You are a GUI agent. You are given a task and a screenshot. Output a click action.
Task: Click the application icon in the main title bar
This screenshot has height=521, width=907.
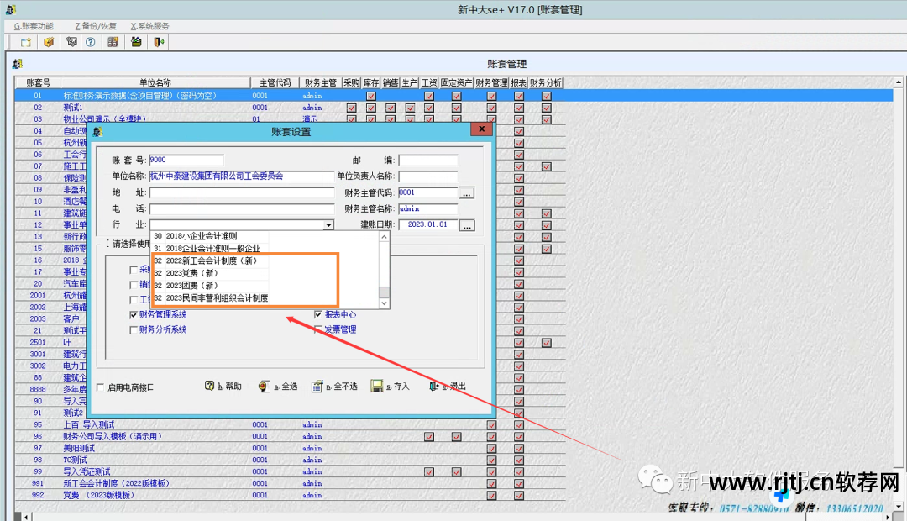point(10,10)
